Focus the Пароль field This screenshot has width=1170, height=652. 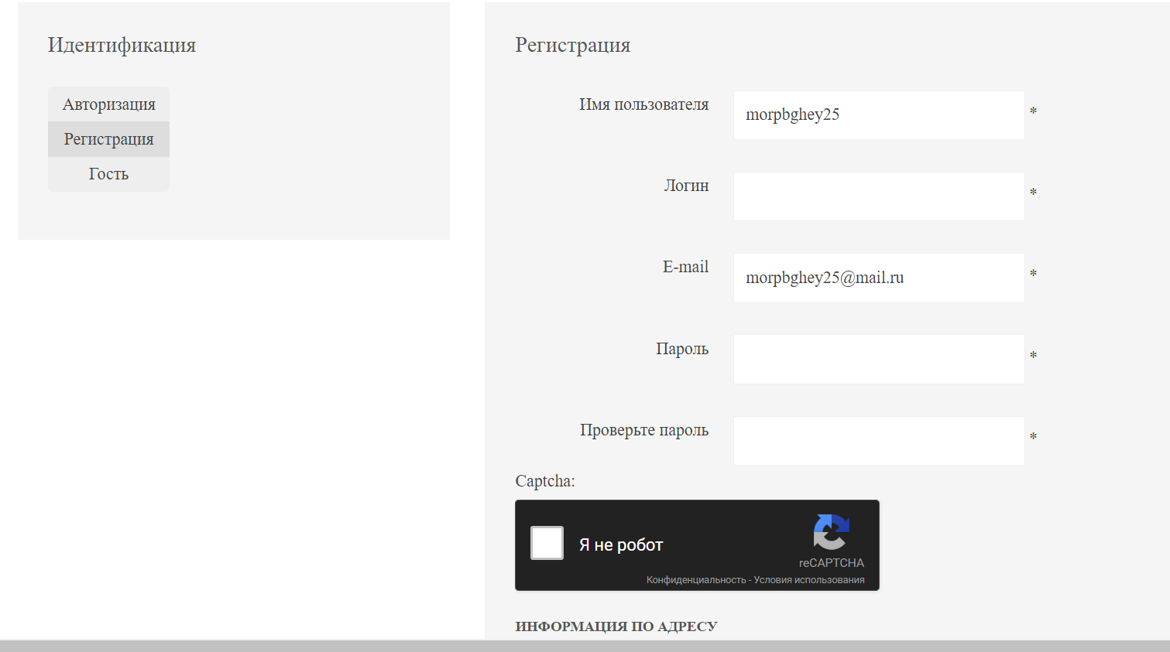pyautogui.click(x=879, y=359)
